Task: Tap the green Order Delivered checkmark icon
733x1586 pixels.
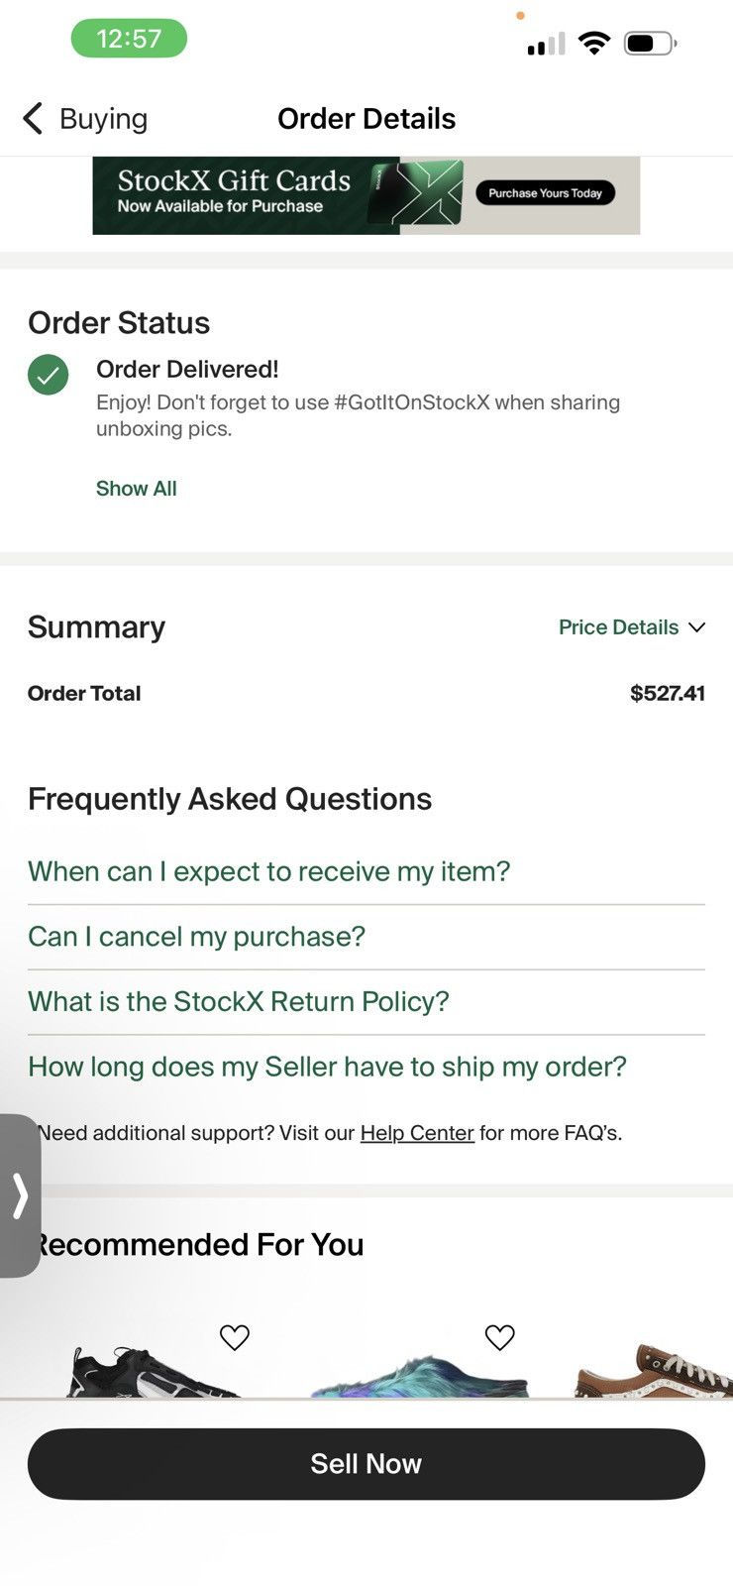Action: coord(49,375)
